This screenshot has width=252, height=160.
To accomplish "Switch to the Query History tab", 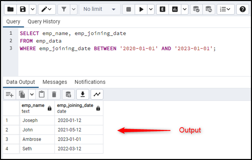I will click(44, 22).
